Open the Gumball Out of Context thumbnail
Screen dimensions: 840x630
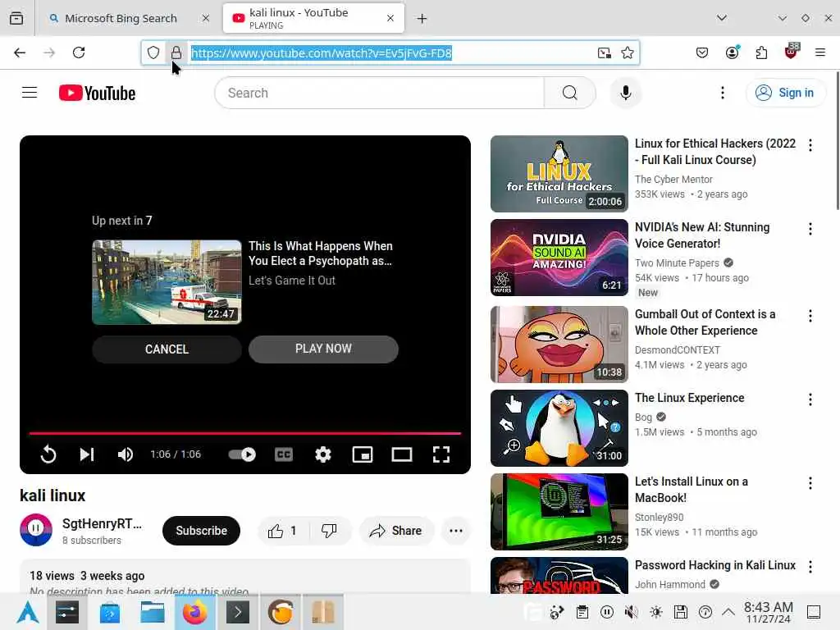(559, 344)
